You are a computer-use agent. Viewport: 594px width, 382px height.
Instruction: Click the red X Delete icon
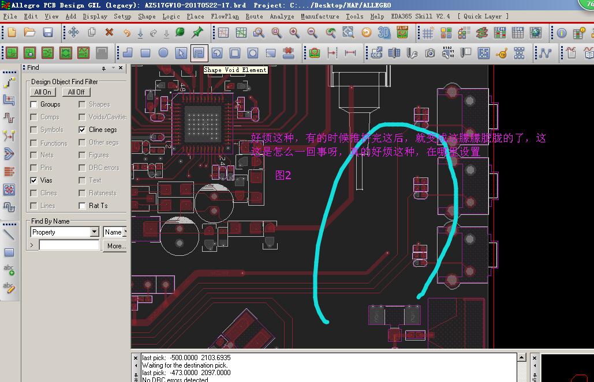point(109,33)
